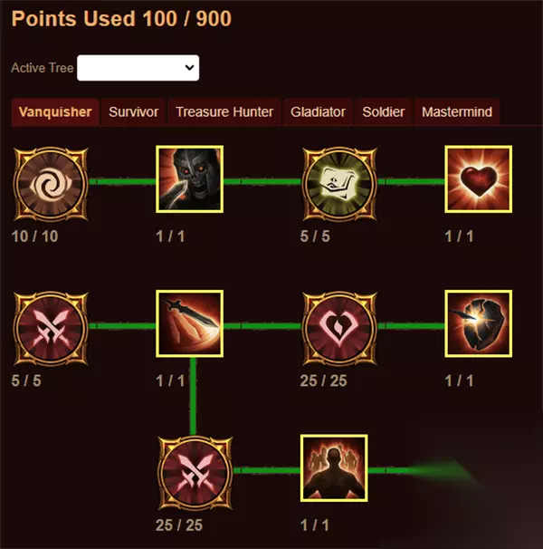
Task: Open the Active Tree dropdown
Action: 138,68
